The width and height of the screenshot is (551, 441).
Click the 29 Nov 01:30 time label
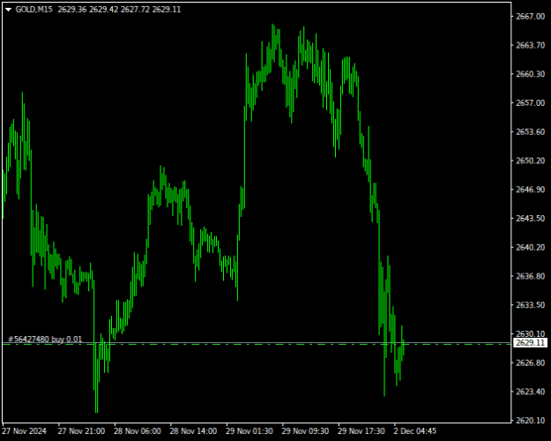pyautogui.click(x=249, y=431)
